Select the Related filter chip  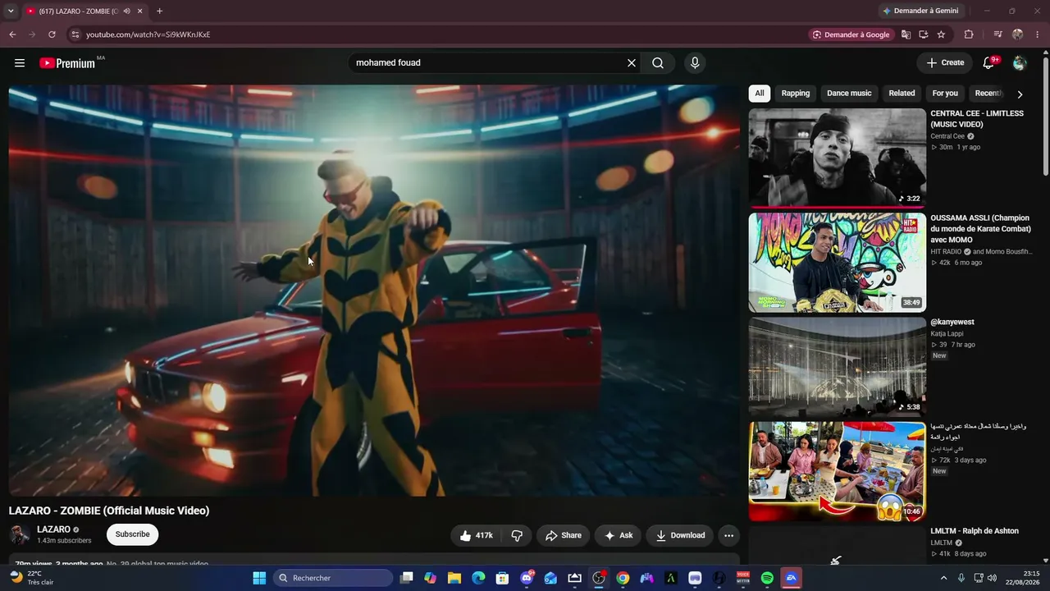[x=902, y=94]
